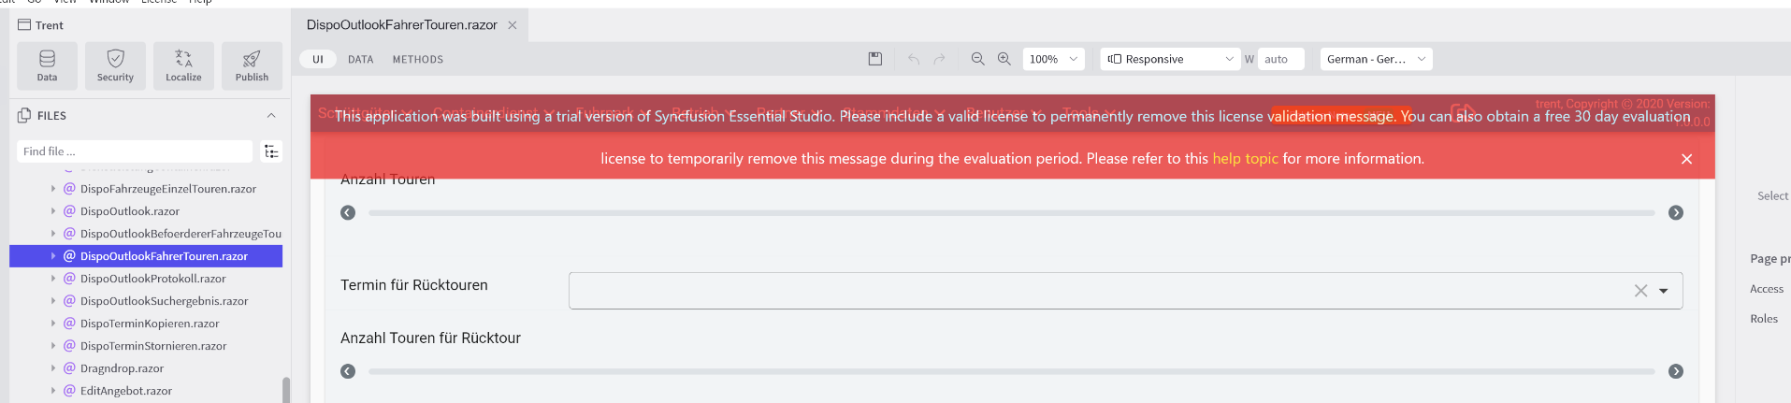Switch to the METHODS tab
The height and width of the screenshot is (403, 1791).
tap(417, 59)
